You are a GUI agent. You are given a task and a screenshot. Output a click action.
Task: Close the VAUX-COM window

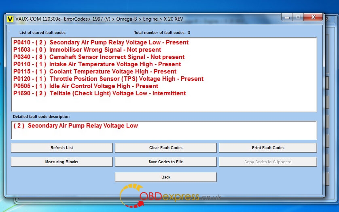(x=313, y=17)
